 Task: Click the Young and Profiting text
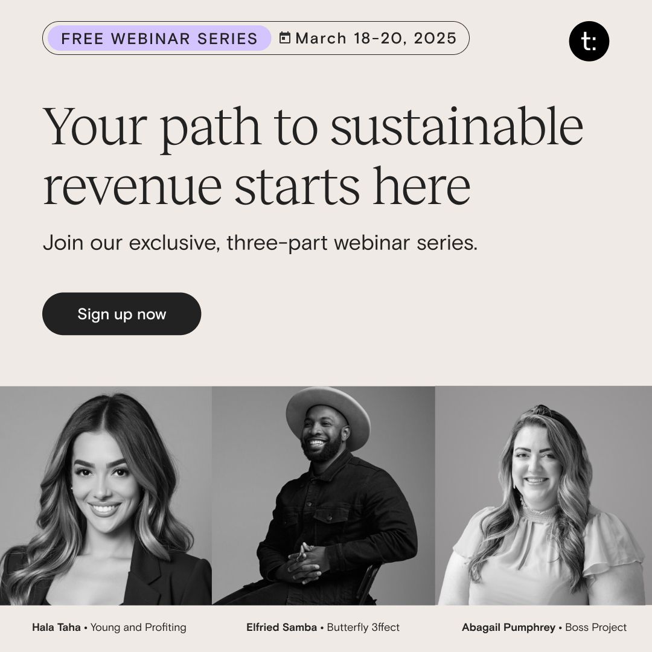point(138,627)
